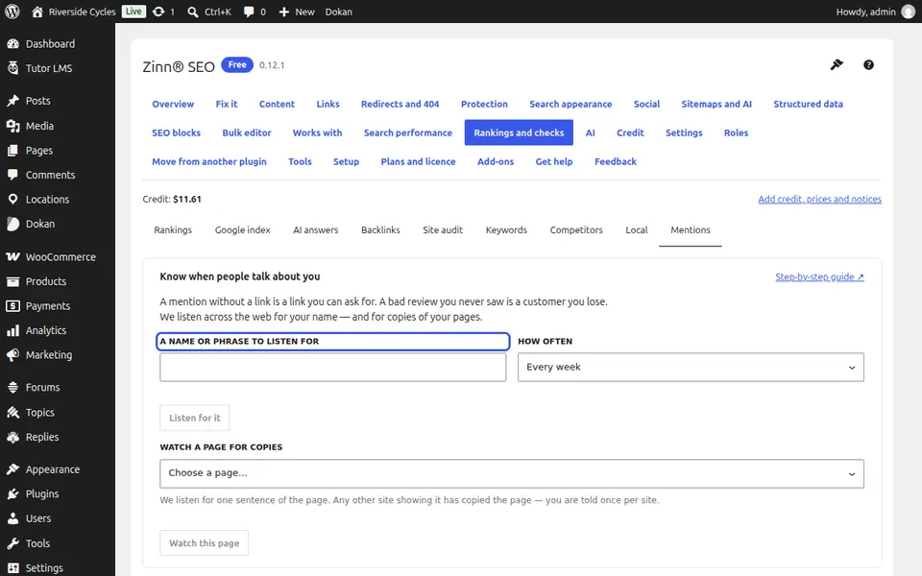Viewport: 922px width, 576px height.
Task: Open the Choose a page dropdown
Action: point(512,473)
